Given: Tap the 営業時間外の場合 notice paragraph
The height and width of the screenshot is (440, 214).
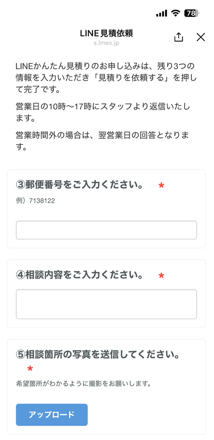Looking at the screenshot, I should coord(102,141).
